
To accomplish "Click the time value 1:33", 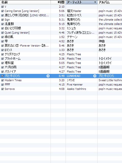I will point(62,50).
